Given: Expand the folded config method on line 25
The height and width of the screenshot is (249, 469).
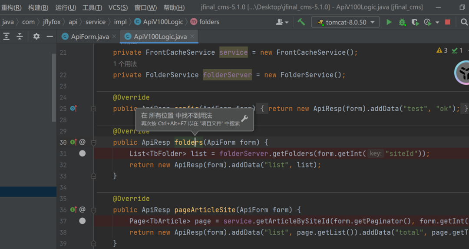Looking at the screenshot, I should [94, 109].
